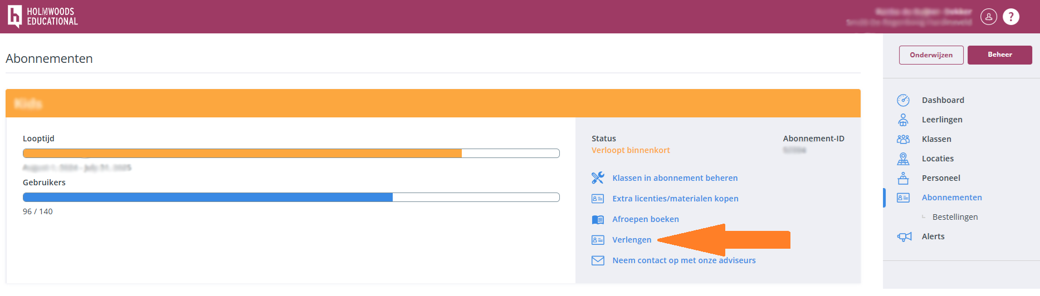Screen dimensions: 1040x296
Task: Click the orange Looptijd progress bar
Action: tap(291, 154)
